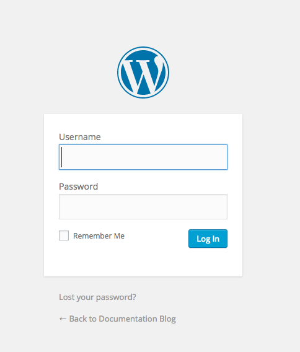Click the Username label

pos(80,137)
